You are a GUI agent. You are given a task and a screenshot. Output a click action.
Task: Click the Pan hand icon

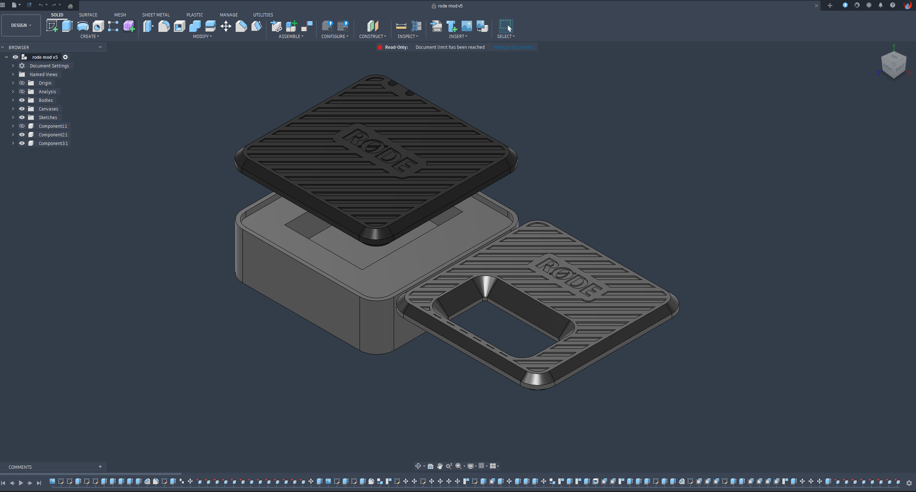point(440,466)
